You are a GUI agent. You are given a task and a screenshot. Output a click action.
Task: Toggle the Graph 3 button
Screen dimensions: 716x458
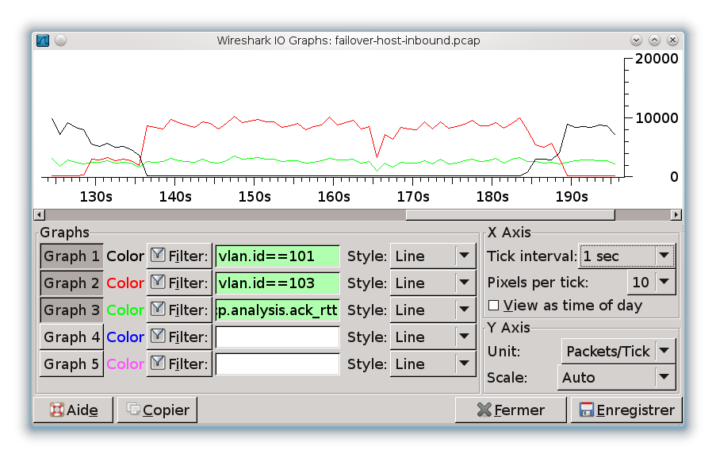tap(71, 310)
